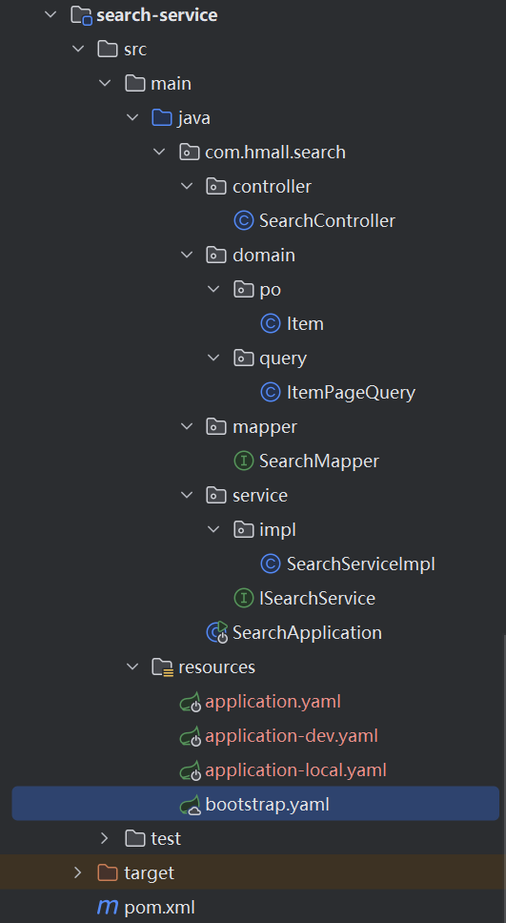Collapse the po package
Screen dimensions: 506x923
213,289
